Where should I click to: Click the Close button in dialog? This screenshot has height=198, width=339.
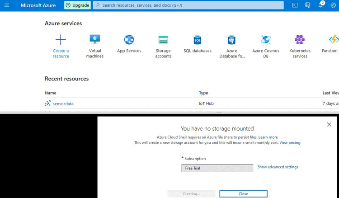click(x=243, y=193)
